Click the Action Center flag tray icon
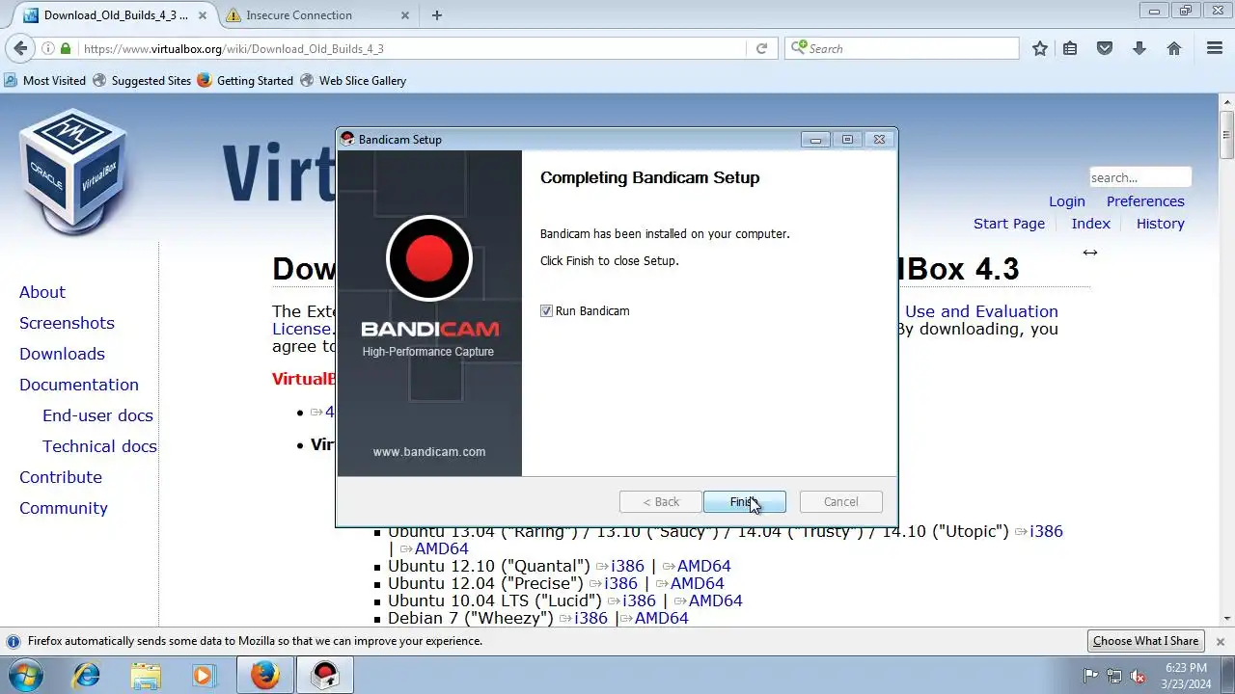 [1091, 676]
